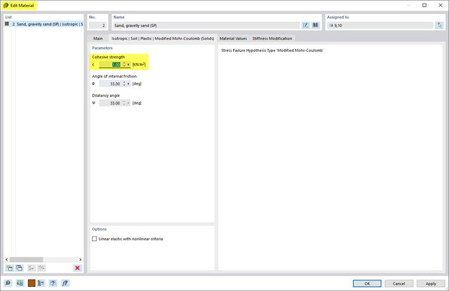Maximize the Edit Material window
The image size is (449, 291).
(x=424, y=5)
